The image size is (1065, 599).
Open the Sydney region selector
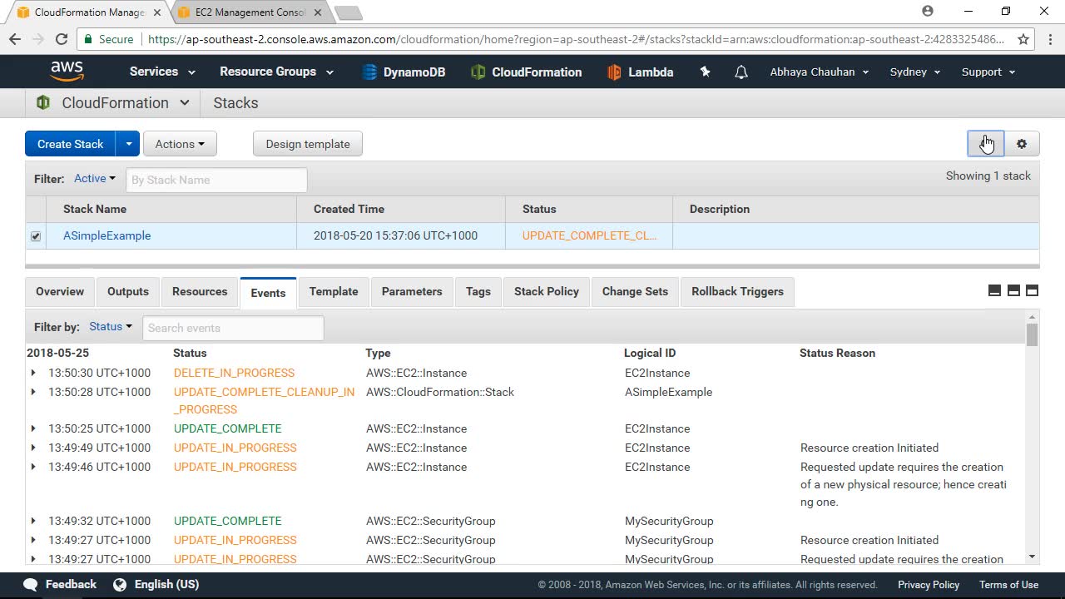pos(915,72)
